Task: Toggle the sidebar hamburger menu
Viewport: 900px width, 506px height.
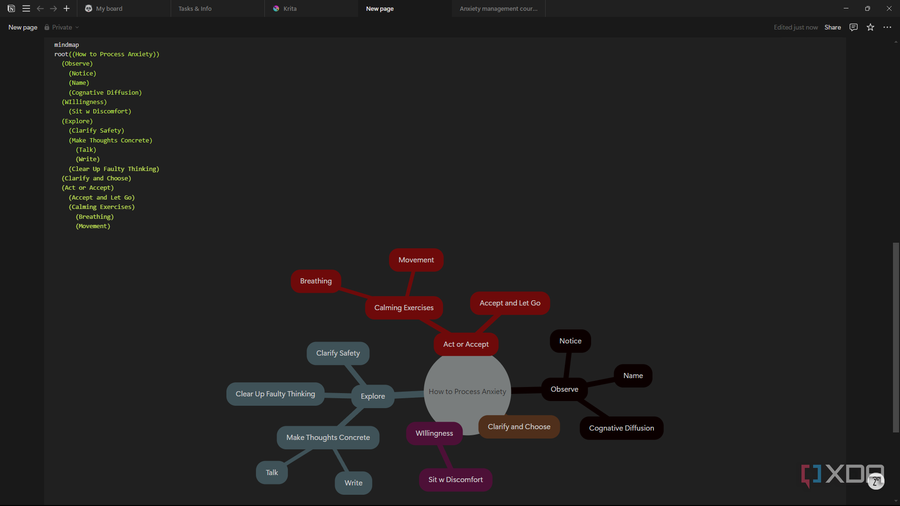Action: coord(26,8)
